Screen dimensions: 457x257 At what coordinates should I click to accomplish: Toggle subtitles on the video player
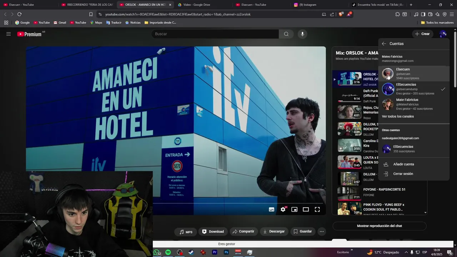tap(272, 210)
